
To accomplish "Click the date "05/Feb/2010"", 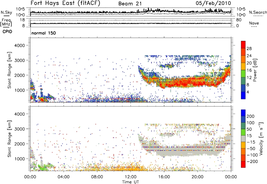I will 213,3.
